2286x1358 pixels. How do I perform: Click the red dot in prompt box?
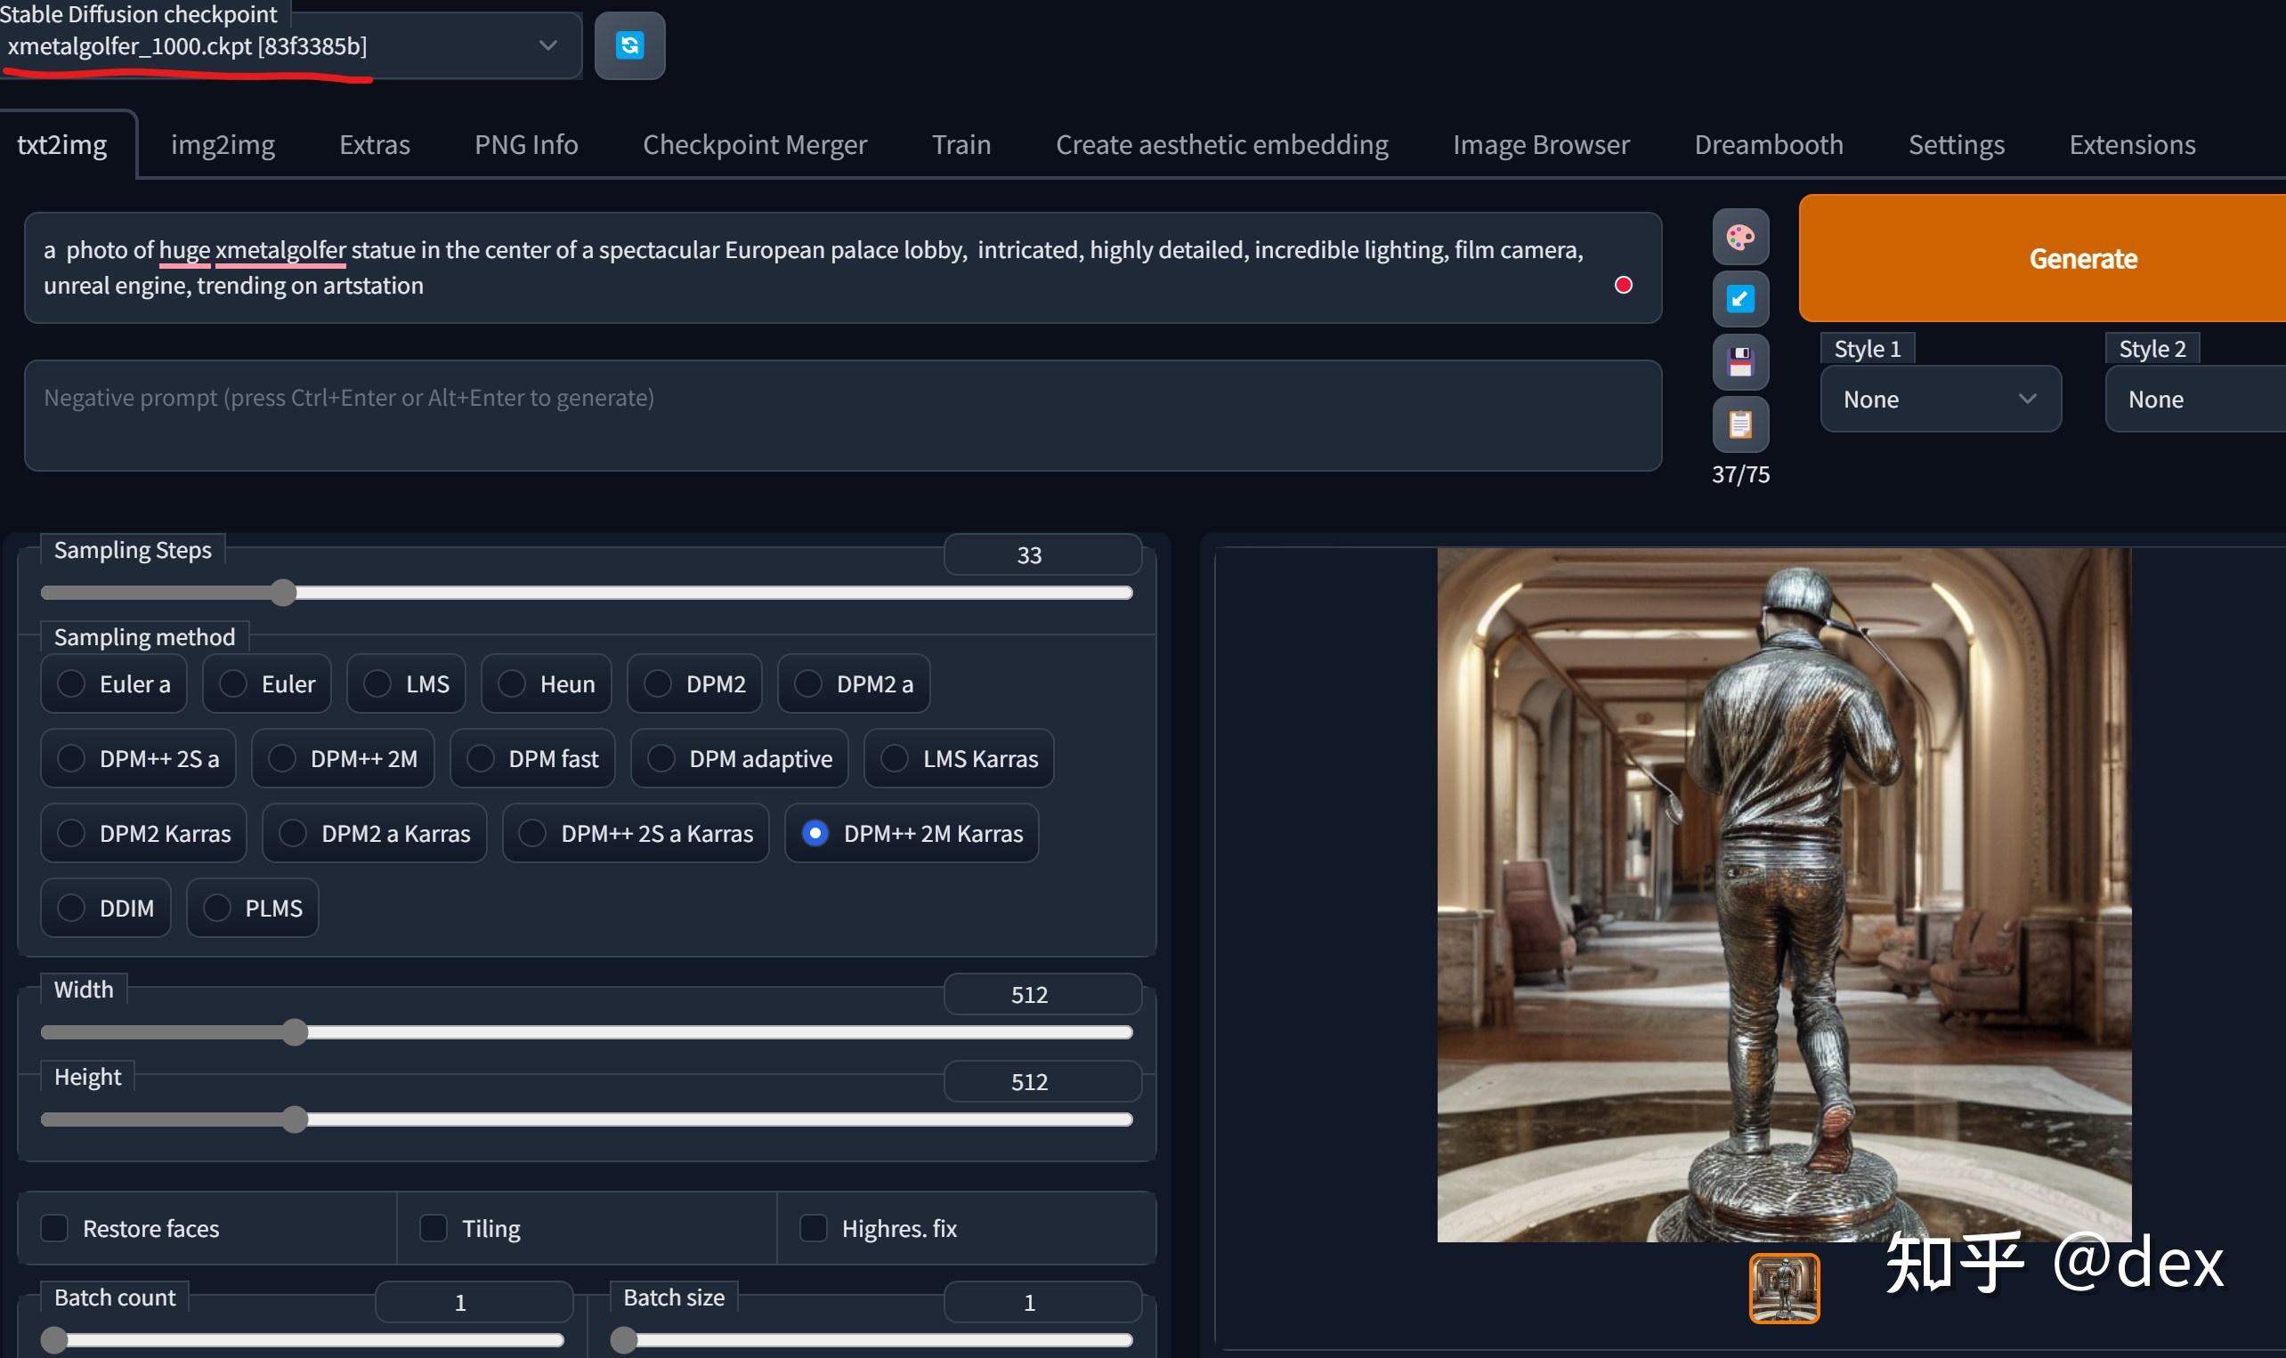(1623, 286)
